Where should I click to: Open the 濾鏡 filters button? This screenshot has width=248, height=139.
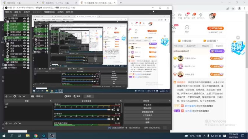[x=77, y=96]
